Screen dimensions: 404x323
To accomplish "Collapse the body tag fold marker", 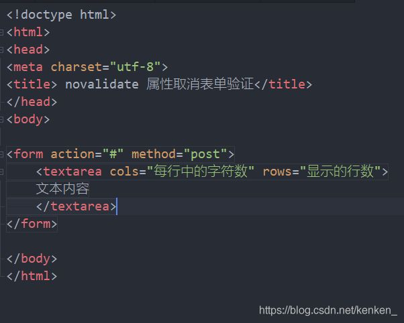I will point(1,119).
